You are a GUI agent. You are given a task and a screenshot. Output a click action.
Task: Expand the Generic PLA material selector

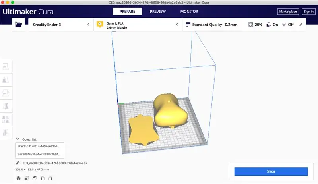(x=138, y=25)
